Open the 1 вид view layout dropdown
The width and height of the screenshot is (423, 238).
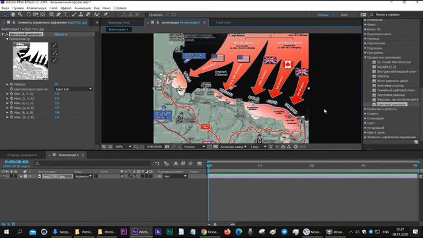258,147
